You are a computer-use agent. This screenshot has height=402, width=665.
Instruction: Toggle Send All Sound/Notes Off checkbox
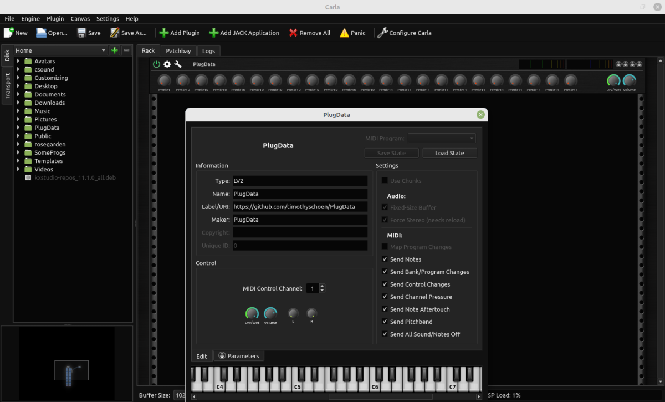[x=385, y=334]
